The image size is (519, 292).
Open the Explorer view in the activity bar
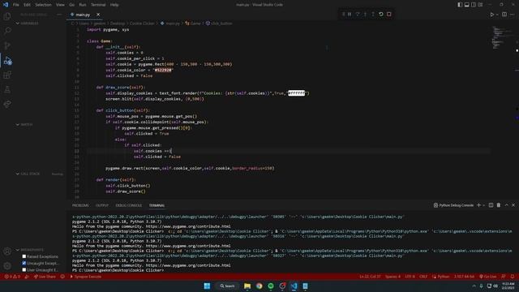pyautogui.click(x=7, y=16)
